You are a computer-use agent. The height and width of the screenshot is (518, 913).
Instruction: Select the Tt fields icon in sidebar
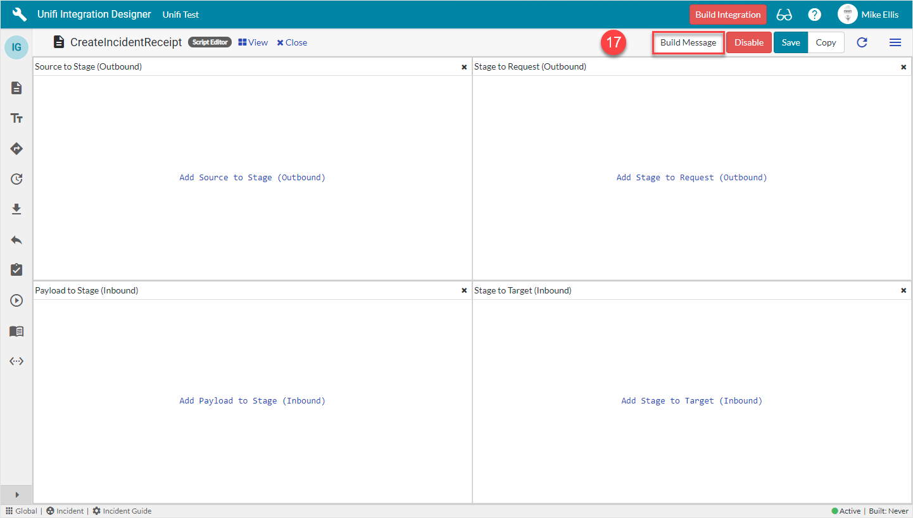(x=16, y=118)
